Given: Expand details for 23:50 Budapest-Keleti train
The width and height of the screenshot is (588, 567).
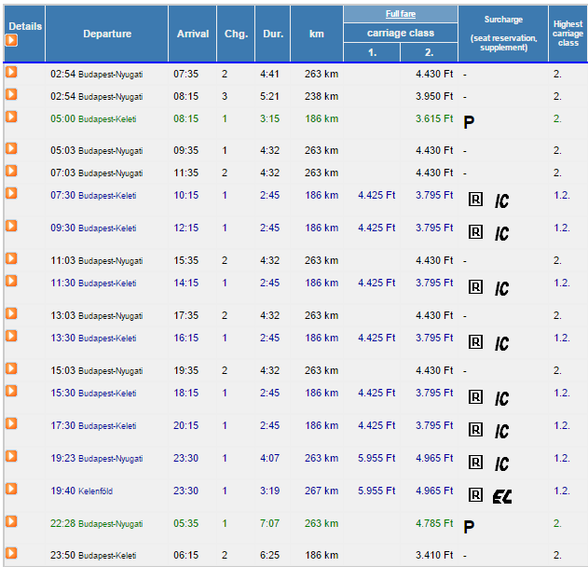Looking at the screenshot, I should [11, 554].
